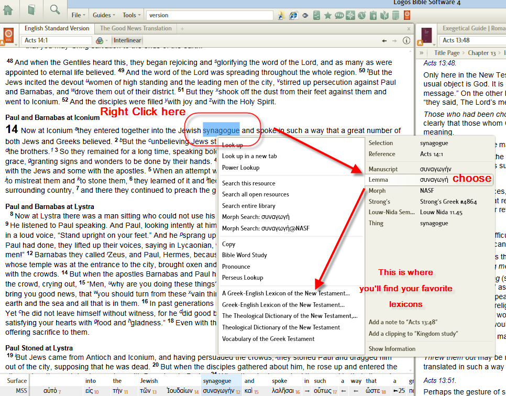Click 'Add a note to "Acts 13:48"'
The height and width of the screenshot is (396, 506).
point(403,322)
